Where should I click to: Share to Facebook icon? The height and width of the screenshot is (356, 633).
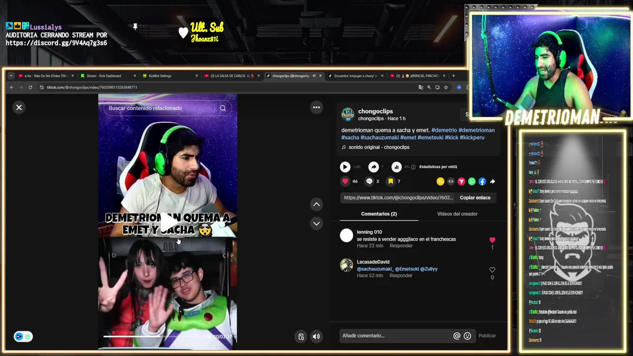(x=482, y=181)
